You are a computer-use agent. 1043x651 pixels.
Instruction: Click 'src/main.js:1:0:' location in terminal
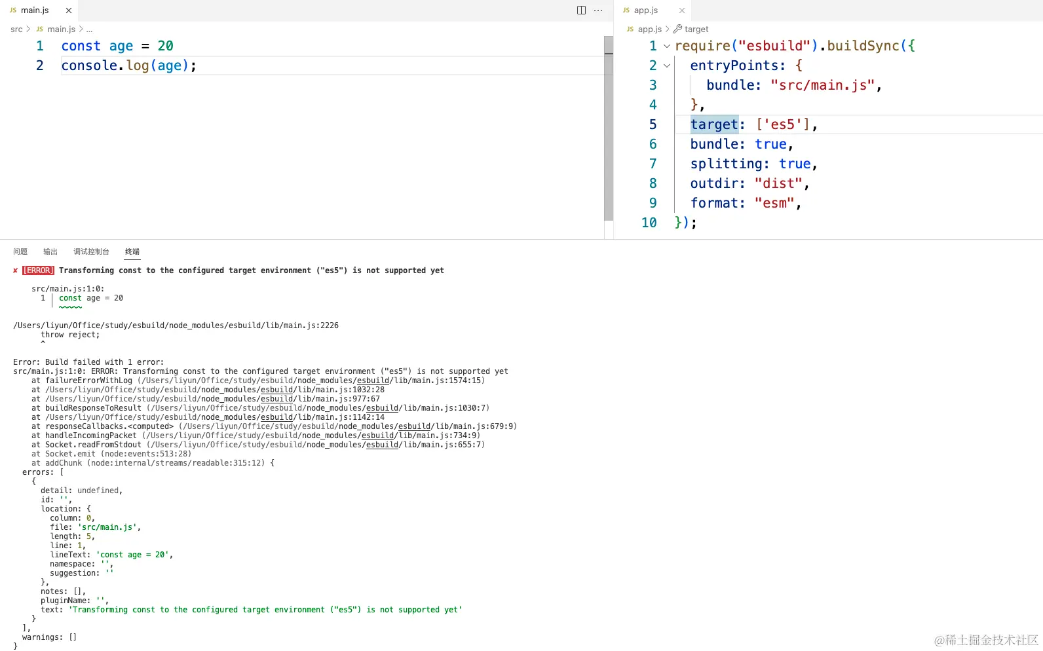click(x=68, y=289)
